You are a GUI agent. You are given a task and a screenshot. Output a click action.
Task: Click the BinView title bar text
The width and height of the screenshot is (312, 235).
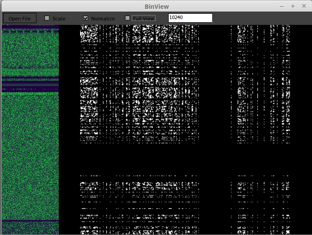tap(157, 6)
